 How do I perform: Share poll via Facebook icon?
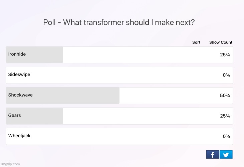point(213,154)
